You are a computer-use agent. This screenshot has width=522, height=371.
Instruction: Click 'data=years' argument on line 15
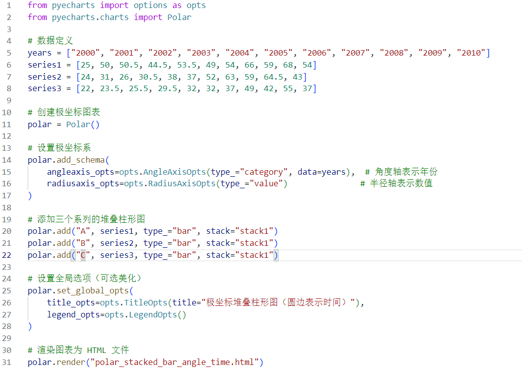[322, 172]
